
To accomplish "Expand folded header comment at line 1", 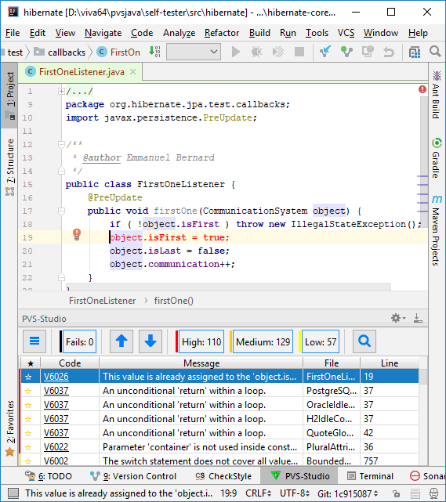I will (61, 92).
